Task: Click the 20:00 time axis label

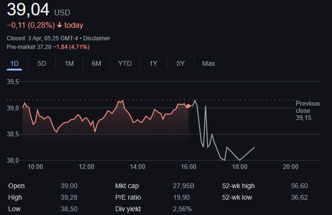Action: tap(291, 167)
